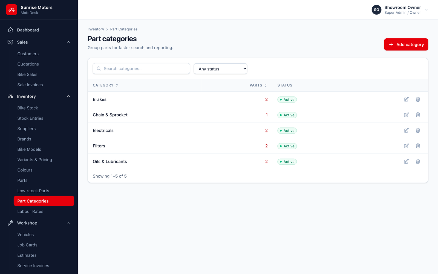438x274 pixels.
Task: Click the Sunrise Motors motorcycle logo
Action: pyautogui.click(x=11, y=10)
